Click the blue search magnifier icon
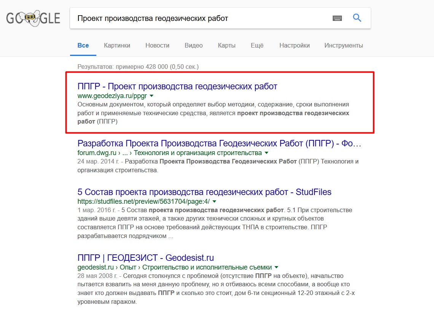This screenshot has width=434, height=311. click(x=357, y=18)
